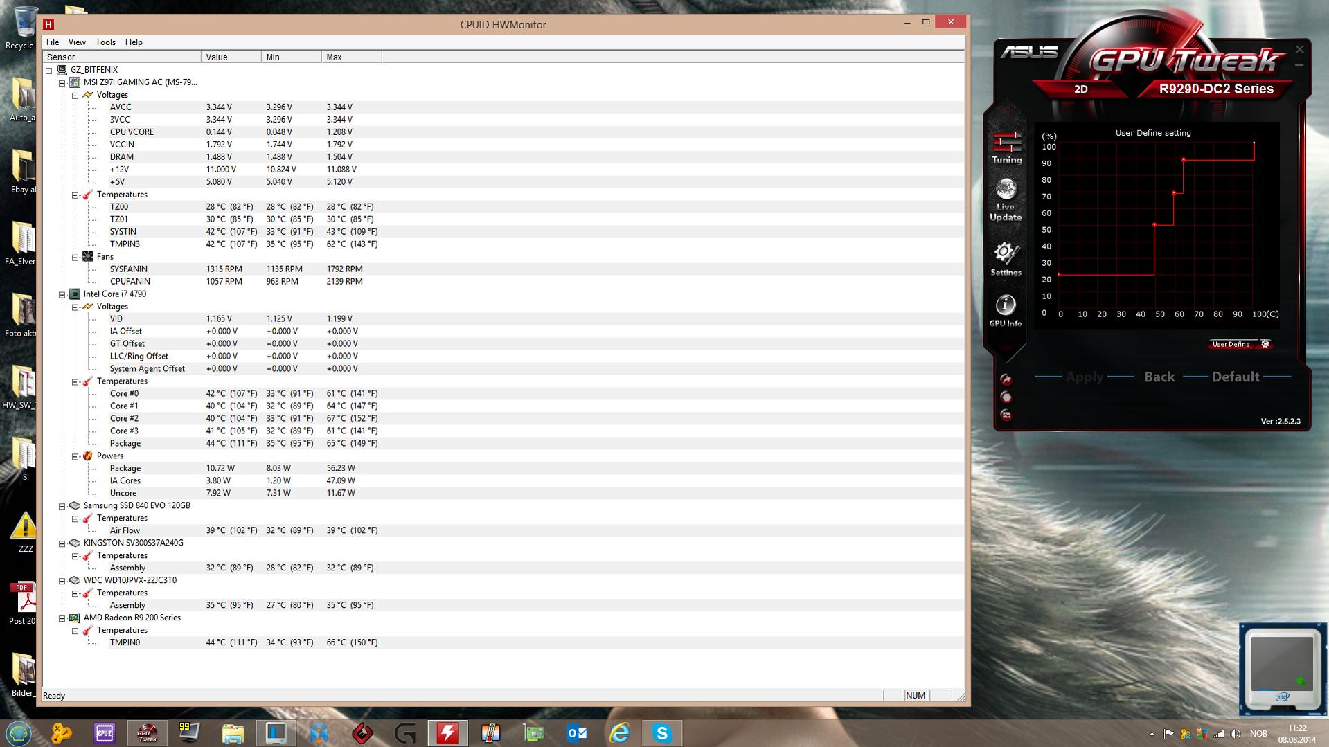This screenshot has width=1329, height=747.
Task: Click the CPU-Z icon in the taskbar
Action: pyautogui.click(x=105, y=732)
